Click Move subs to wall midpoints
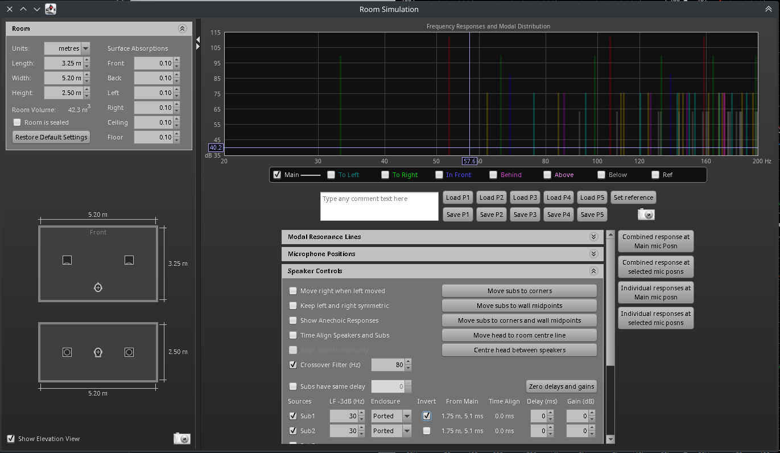780x453 pixels. 519,306
